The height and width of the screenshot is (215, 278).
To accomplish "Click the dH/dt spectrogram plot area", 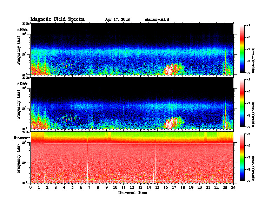I will click(132, 49).
